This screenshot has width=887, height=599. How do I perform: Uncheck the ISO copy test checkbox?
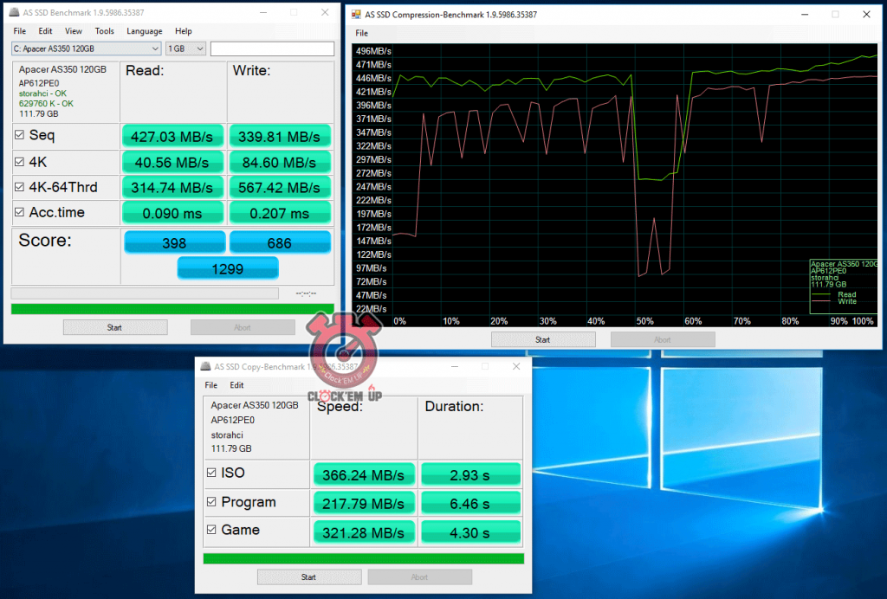tap(211, 473)
